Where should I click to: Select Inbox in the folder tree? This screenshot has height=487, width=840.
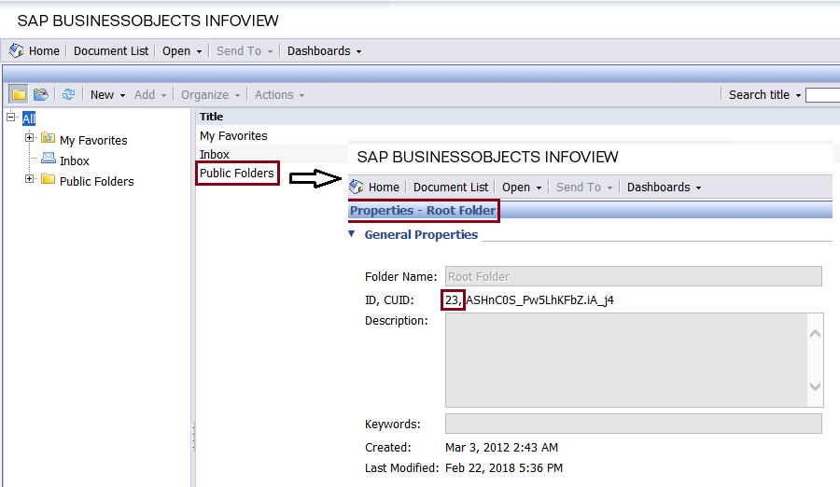pos(75,160)
